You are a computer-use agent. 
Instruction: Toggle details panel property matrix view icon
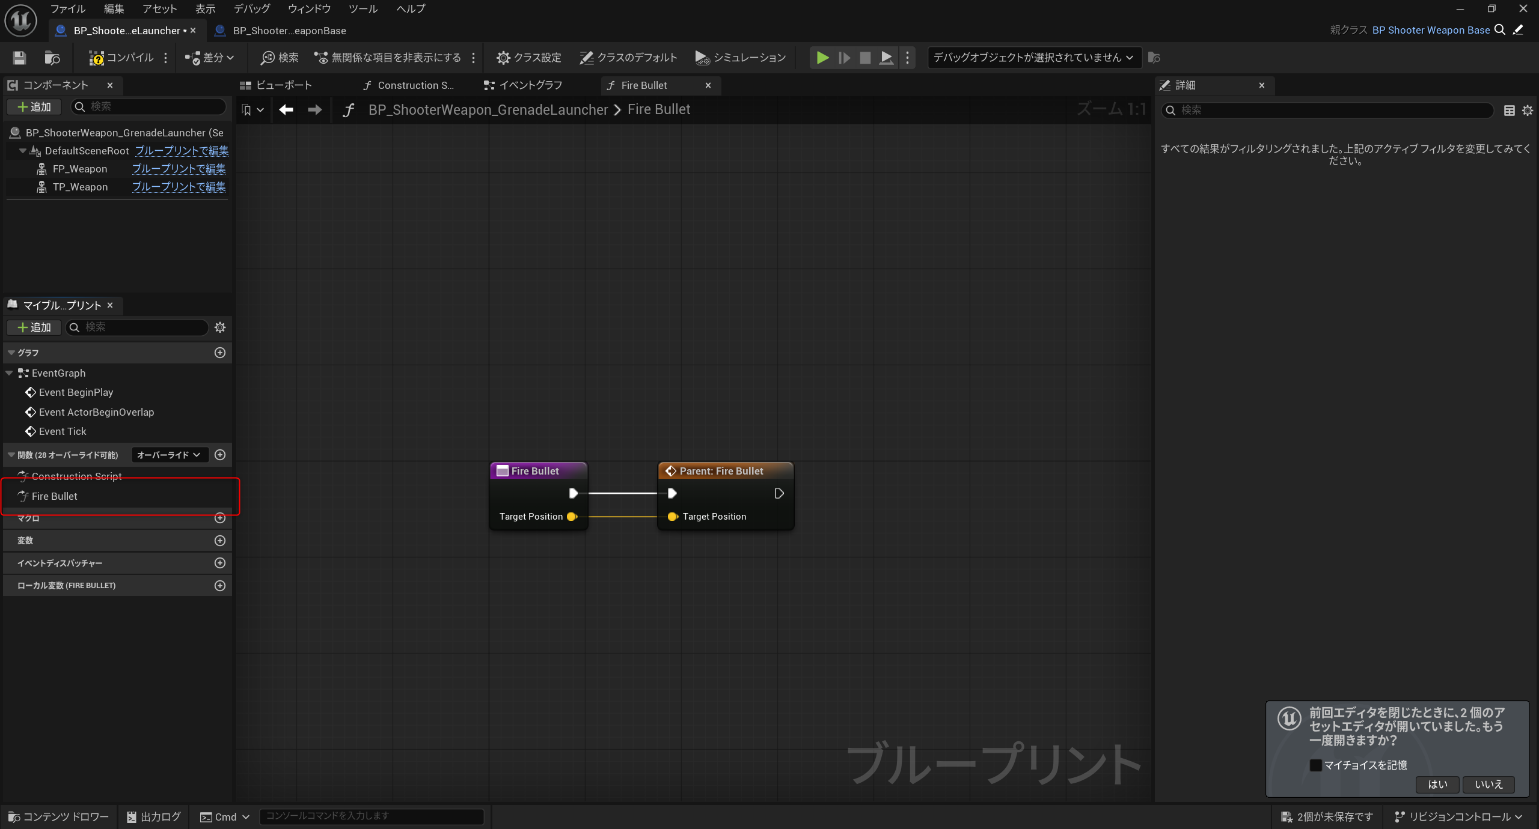tap(1509, 110)
